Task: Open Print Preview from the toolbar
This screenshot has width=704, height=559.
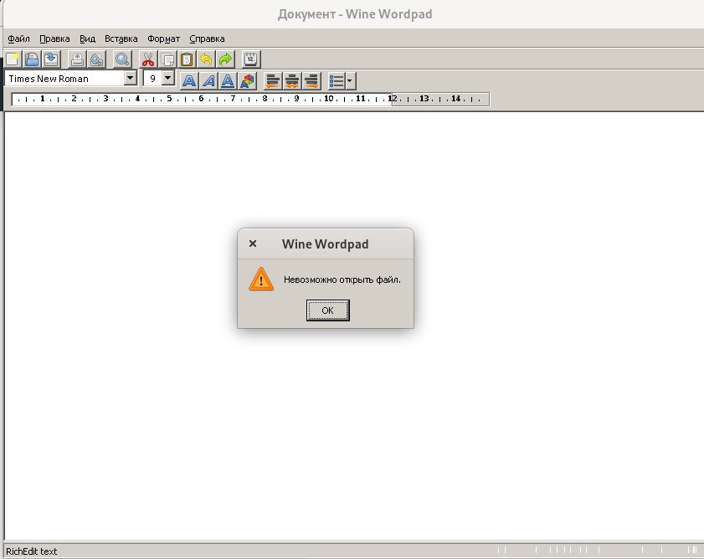Action: (x=96, y=59)
